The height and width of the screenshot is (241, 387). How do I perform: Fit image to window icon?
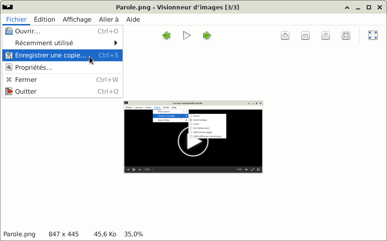[x=346, y=35]
